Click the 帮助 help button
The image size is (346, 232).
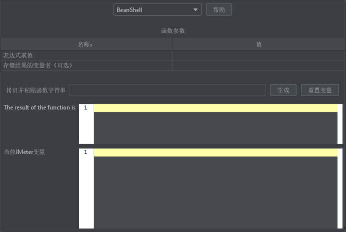(219, 10)
